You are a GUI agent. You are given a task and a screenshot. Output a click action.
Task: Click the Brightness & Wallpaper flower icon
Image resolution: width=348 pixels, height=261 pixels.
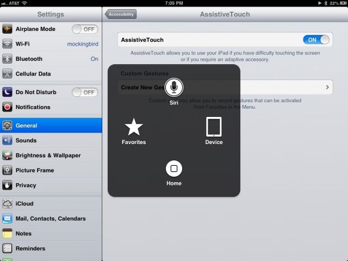tap(7, 155)
